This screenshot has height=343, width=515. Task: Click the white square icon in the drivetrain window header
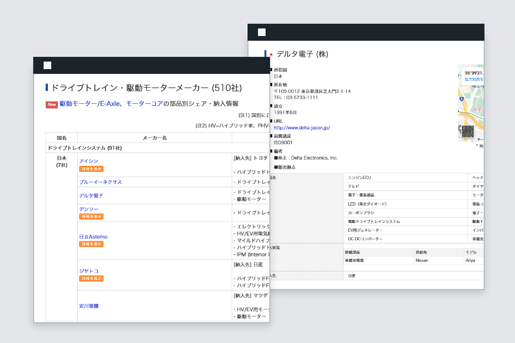point(47,65)
